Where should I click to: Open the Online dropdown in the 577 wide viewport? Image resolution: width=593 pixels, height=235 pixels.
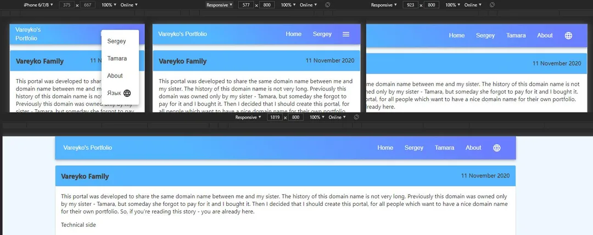pos(308,5)
